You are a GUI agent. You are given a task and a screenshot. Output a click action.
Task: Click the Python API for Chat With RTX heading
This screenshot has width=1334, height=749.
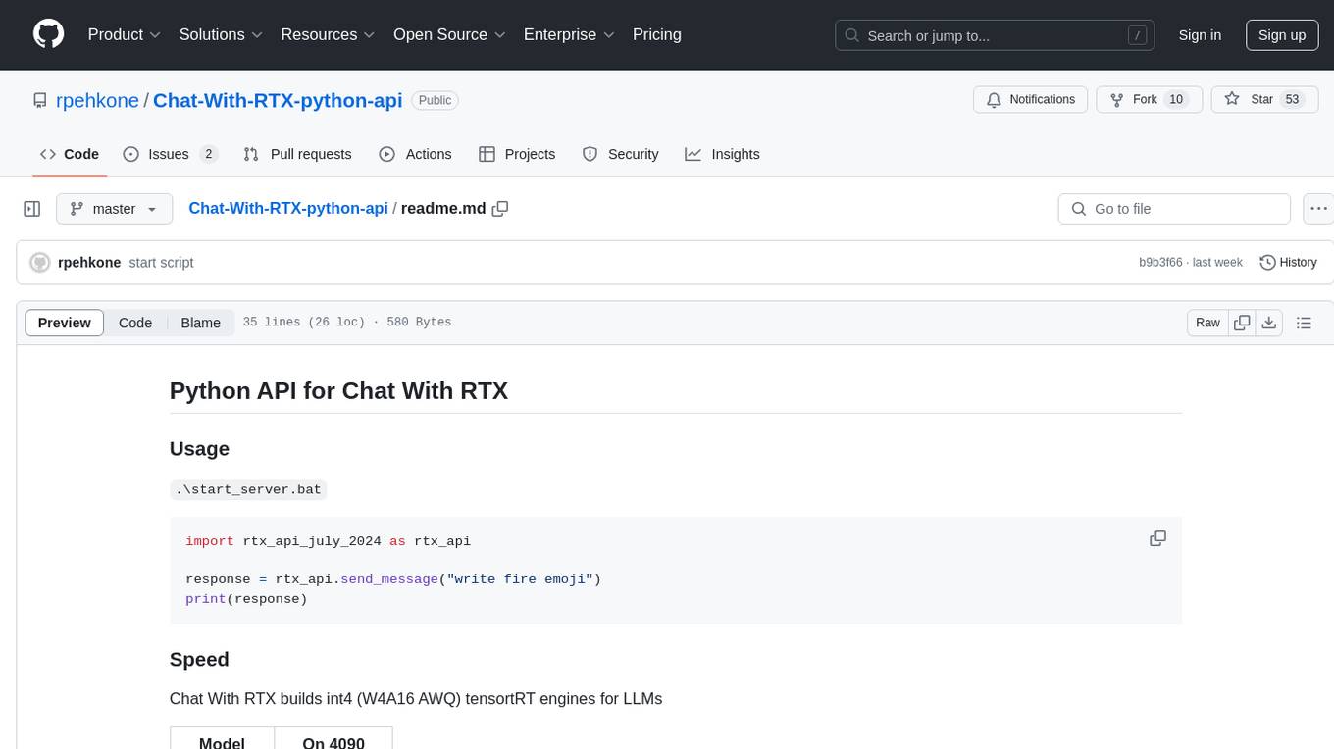(338, 390)
